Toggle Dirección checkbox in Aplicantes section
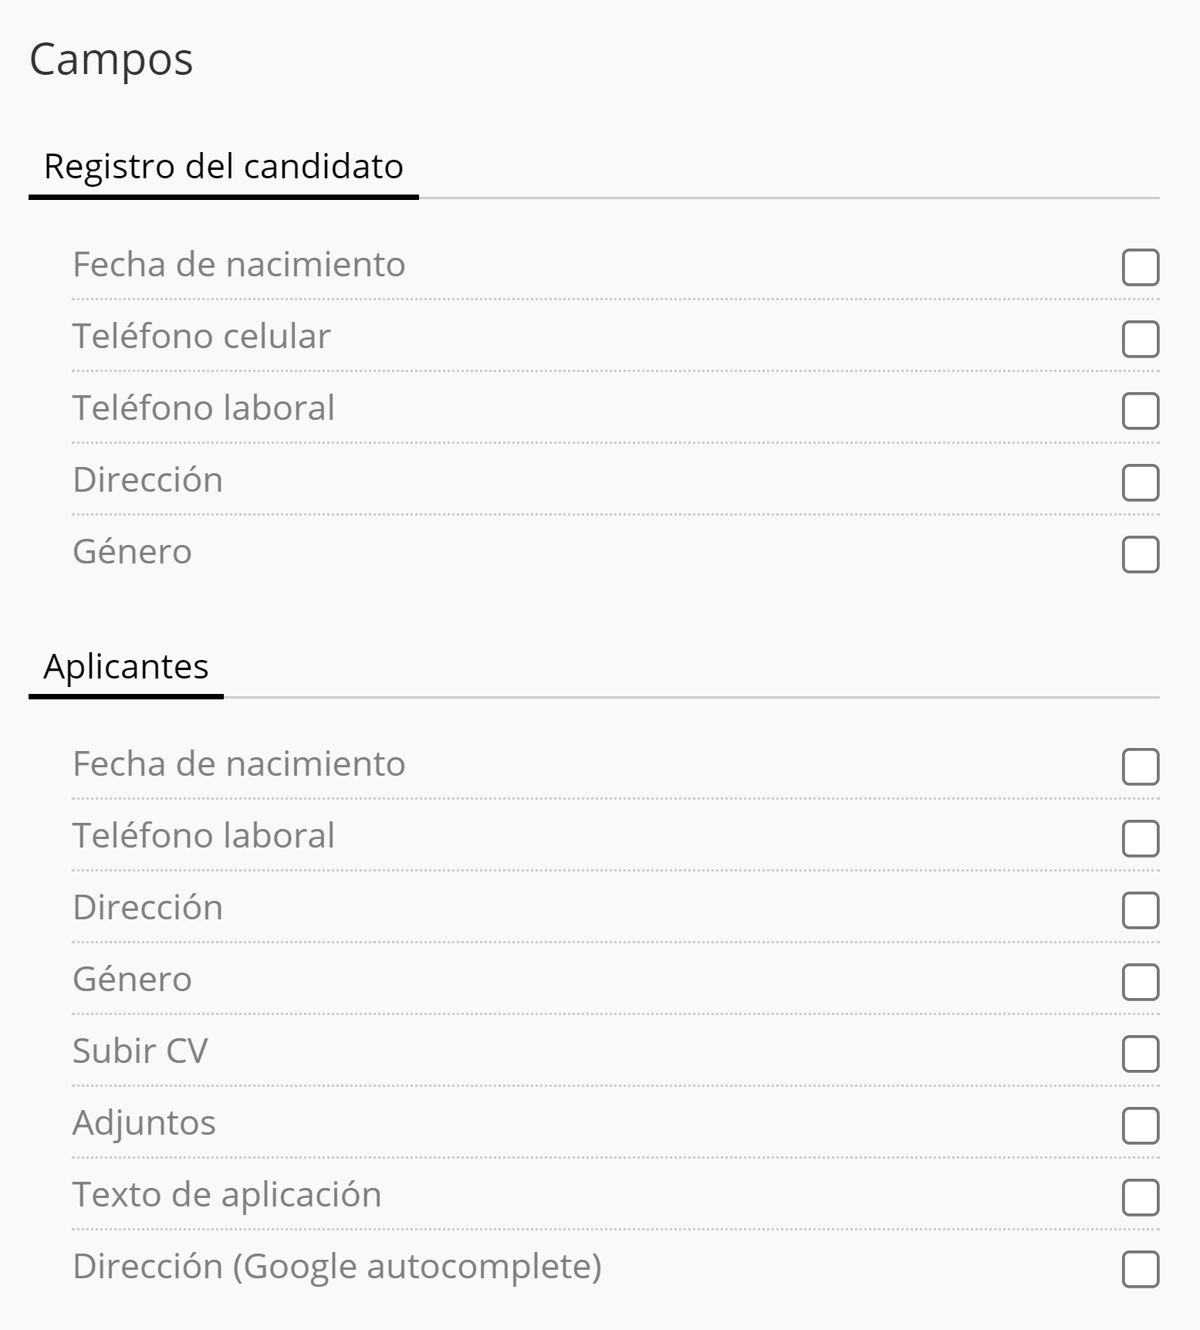 click(x=1140, y=910)
